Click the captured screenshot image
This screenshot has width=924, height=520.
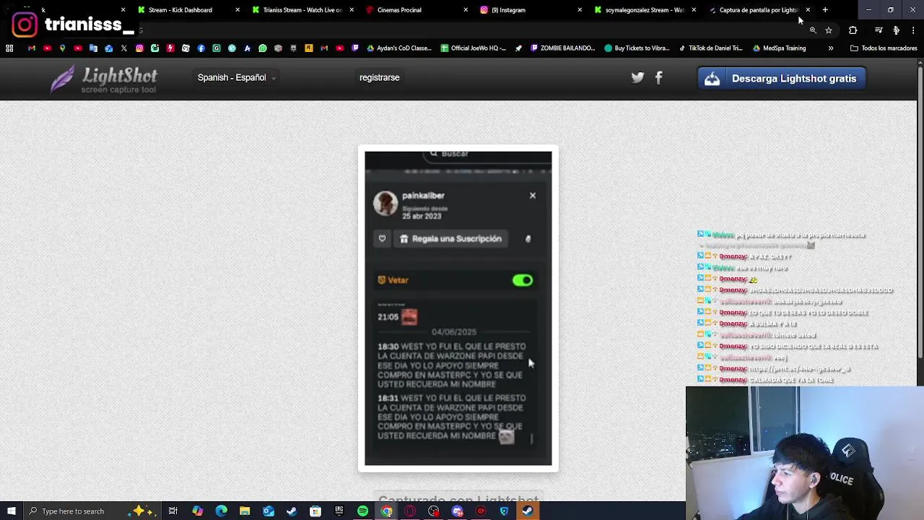pyautogui.click(x=458, y=310)
